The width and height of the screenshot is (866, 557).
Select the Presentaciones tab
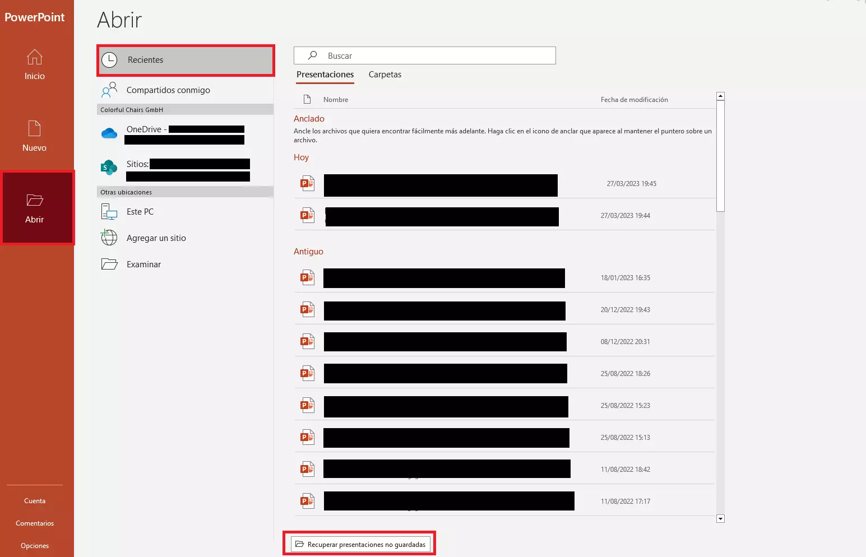(x=325, y=75)
